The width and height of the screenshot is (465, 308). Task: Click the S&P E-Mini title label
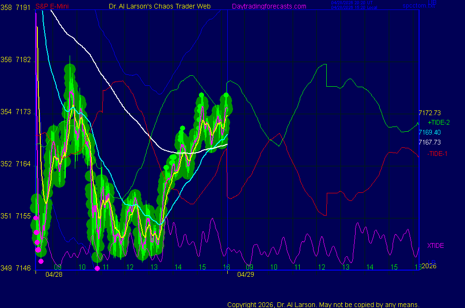point(52,6)
